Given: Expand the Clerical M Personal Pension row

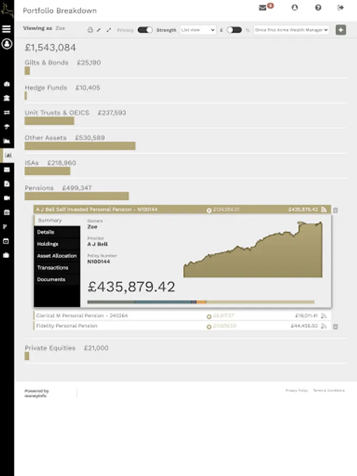Looking at the screenshot, I should click(182, 316).
